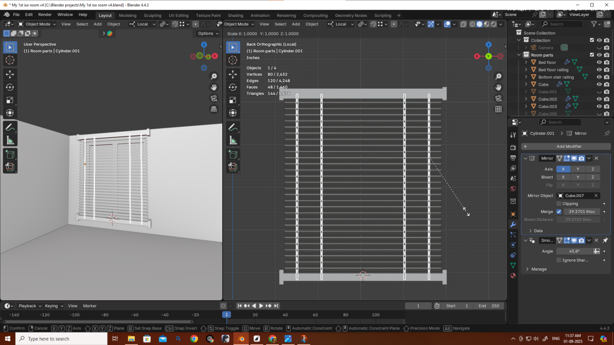Click the Annotate tool in right viewport
The image size is (614, 345).
point(233,127)
